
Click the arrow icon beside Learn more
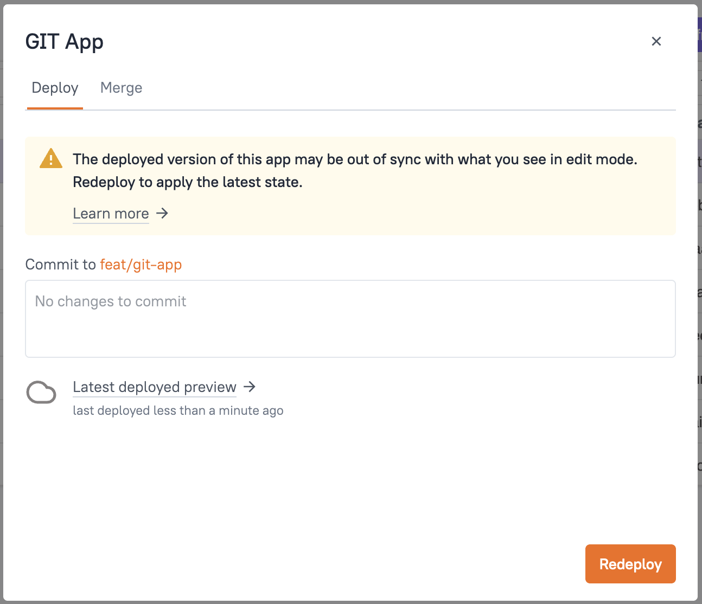point(162,214)
